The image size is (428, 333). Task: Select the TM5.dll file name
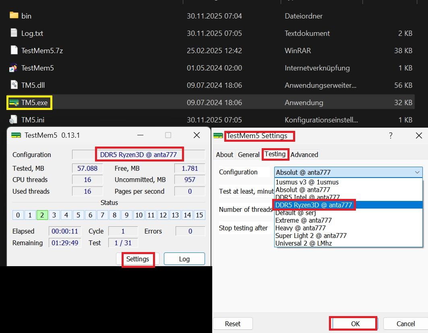coord(33,85)
